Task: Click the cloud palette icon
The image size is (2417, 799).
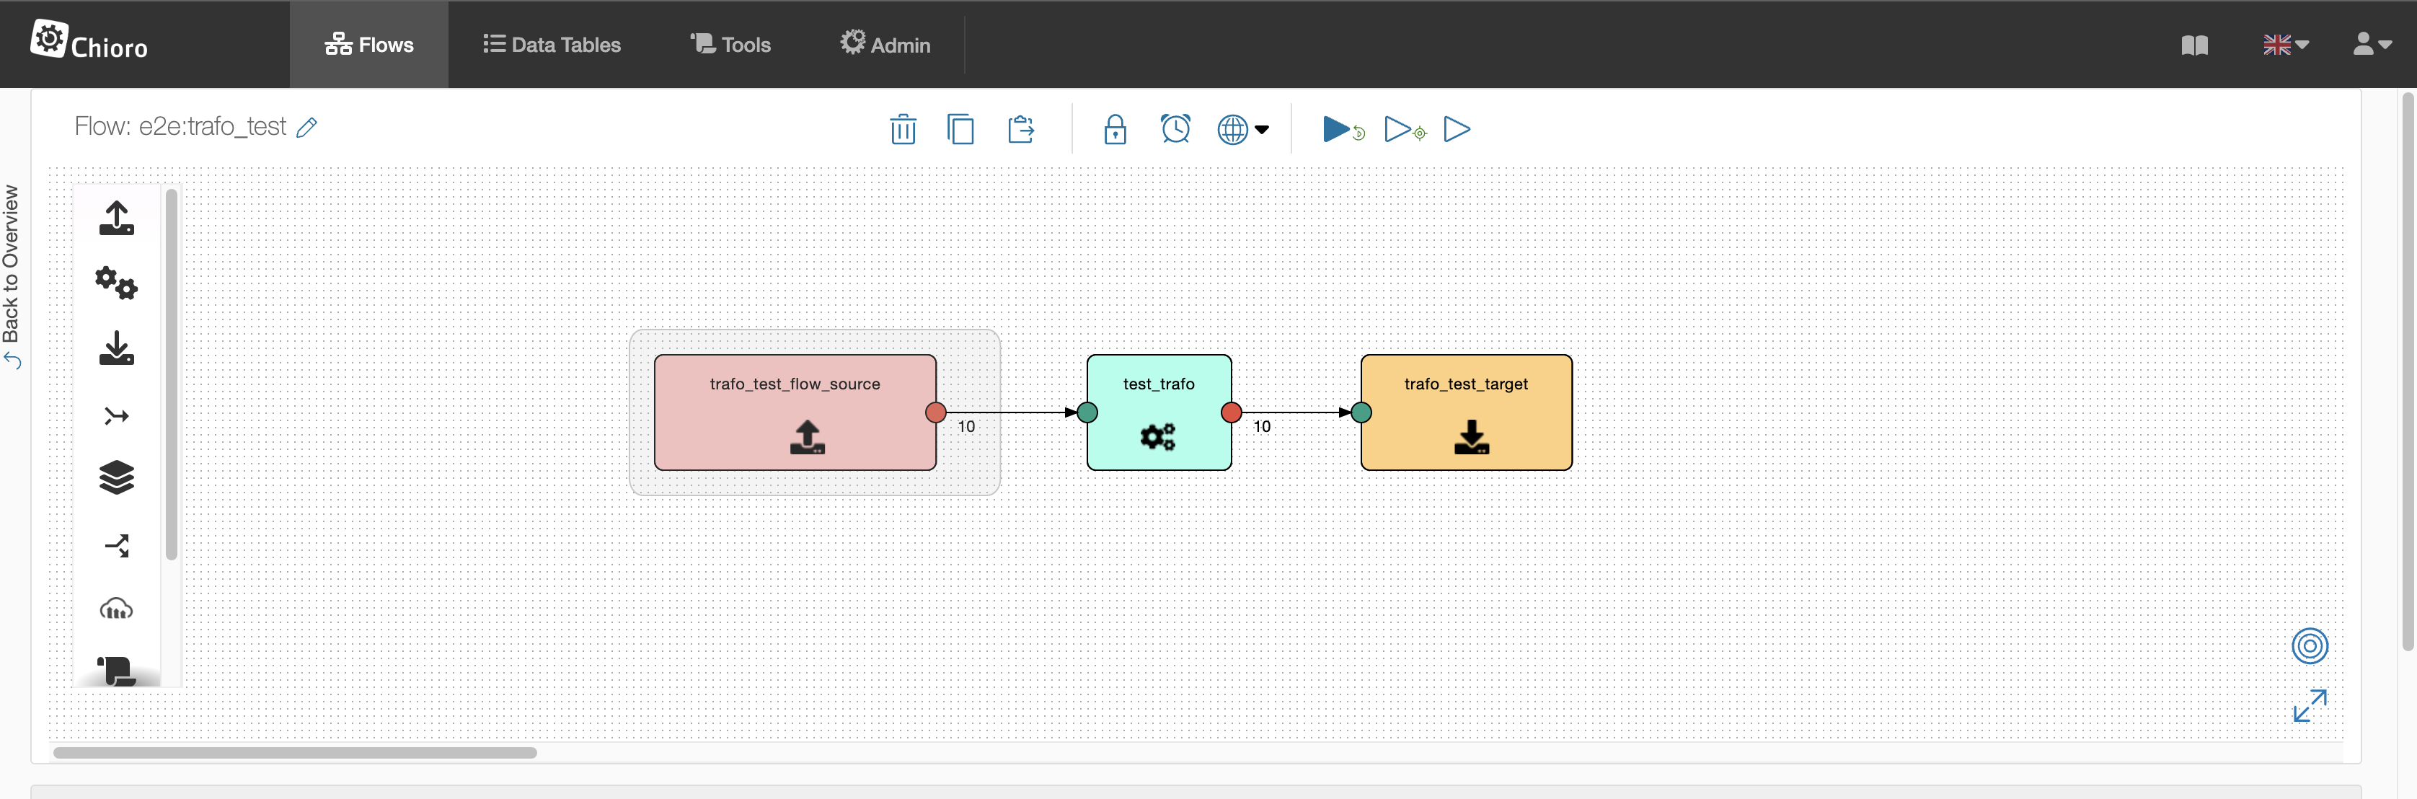Action: point(116,609)
